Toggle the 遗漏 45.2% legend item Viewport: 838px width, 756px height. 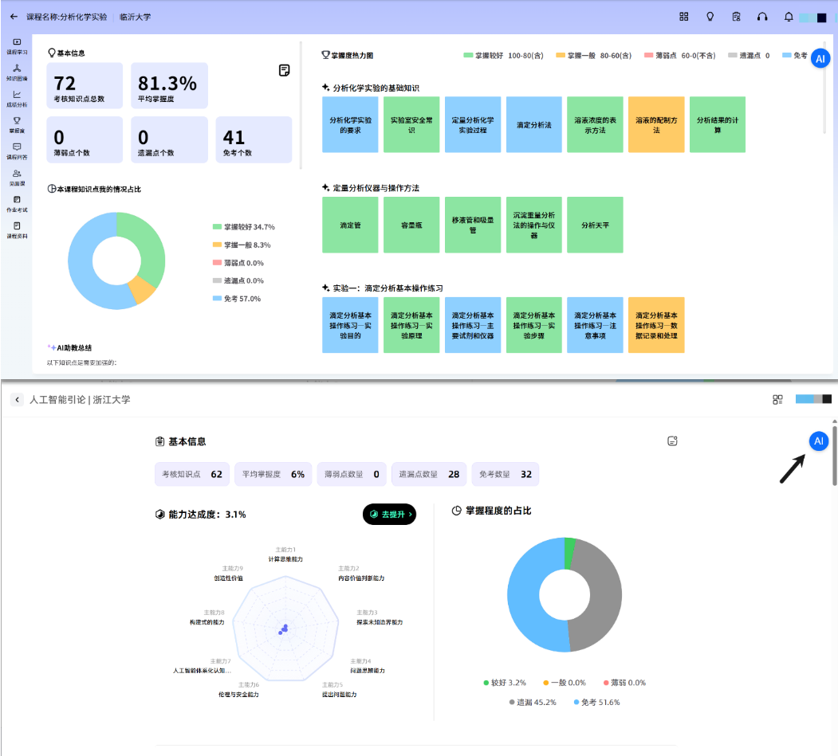(533, 702)
